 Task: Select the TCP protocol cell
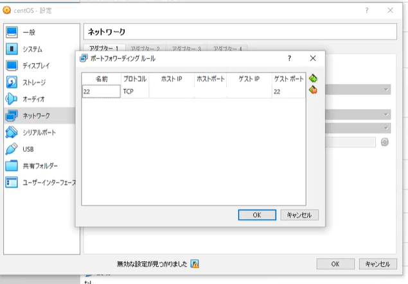[x=135, y=92]
